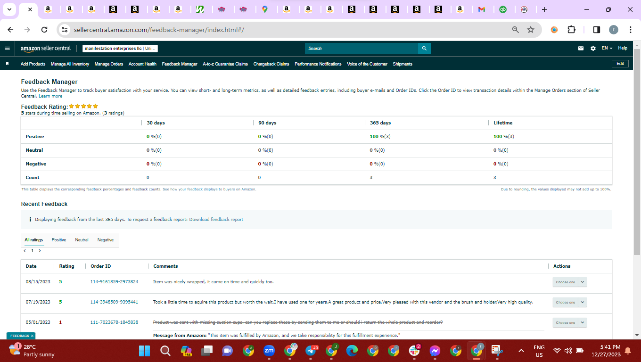
Task: View site information icon in address bar
Action: [65, 30]
